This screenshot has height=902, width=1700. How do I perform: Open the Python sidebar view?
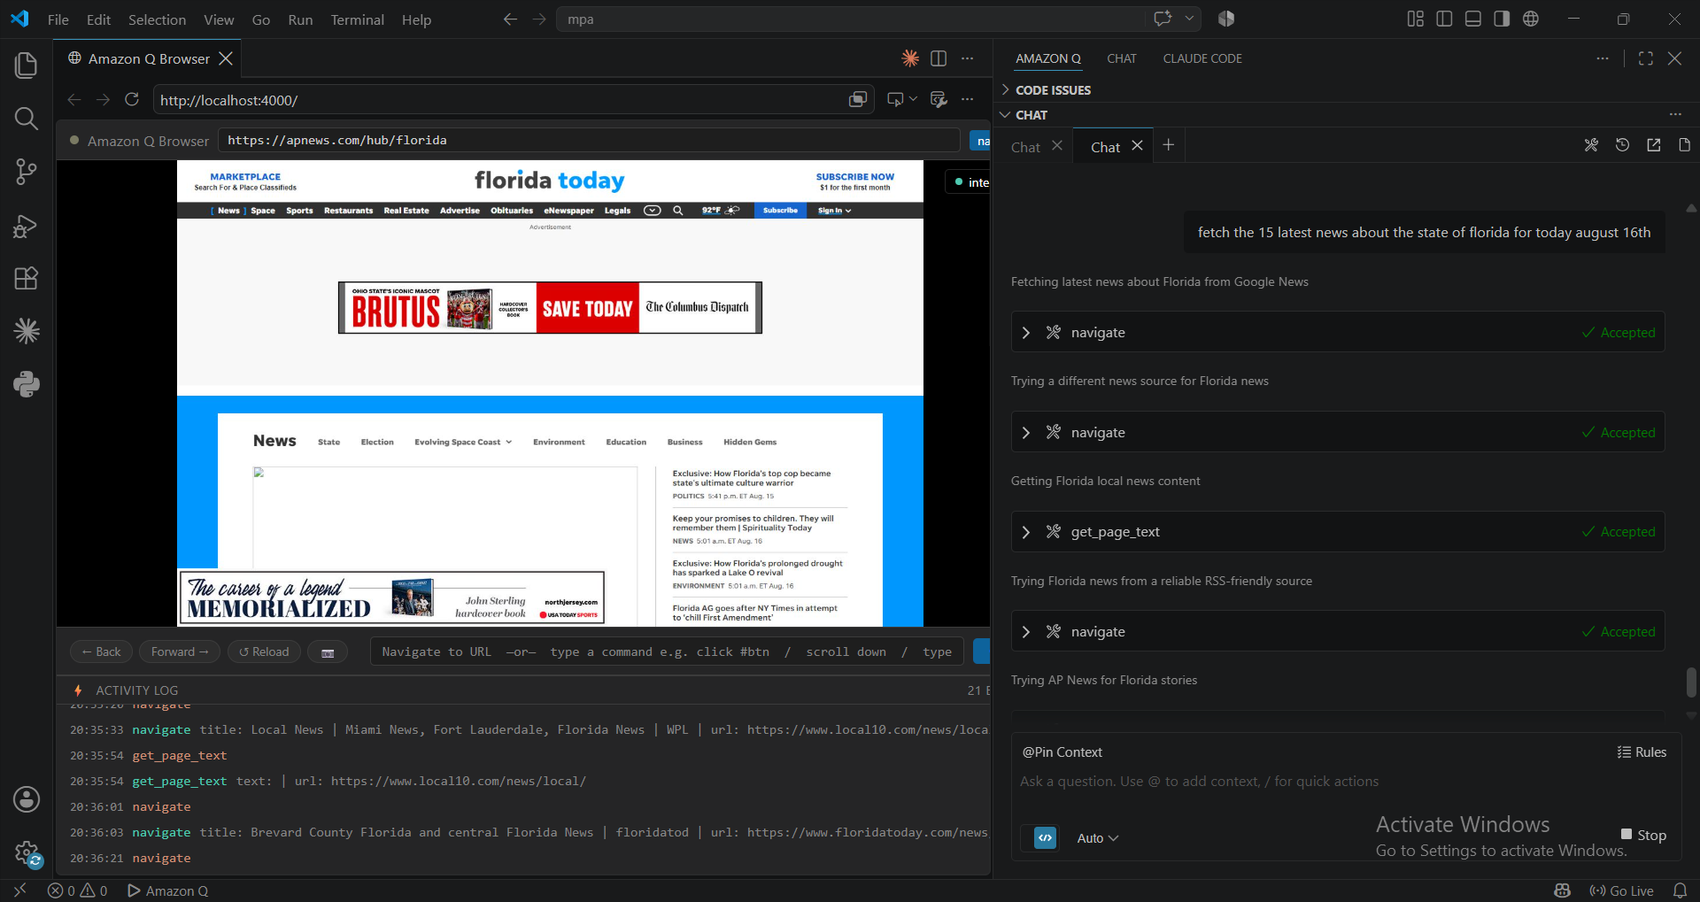[x=27, y=383]
